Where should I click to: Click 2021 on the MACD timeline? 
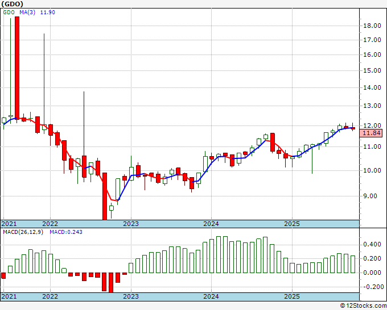(9, 296)
